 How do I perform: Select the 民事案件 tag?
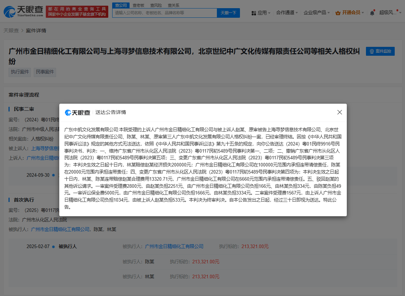pos(45,72)
